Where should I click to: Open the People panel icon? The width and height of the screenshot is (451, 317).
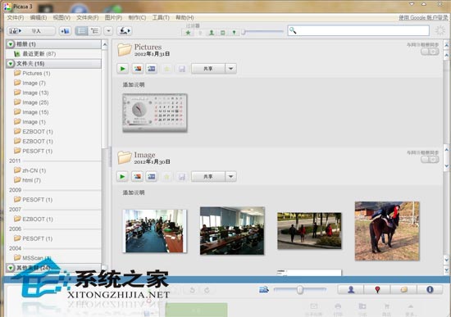point(351,290)
